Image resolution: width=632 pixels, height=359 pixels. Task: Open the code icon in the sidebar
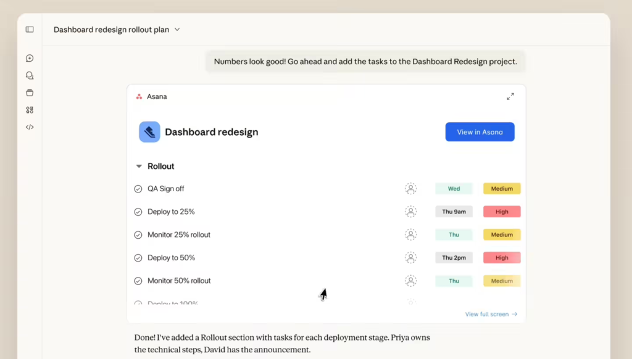[30, 127]
